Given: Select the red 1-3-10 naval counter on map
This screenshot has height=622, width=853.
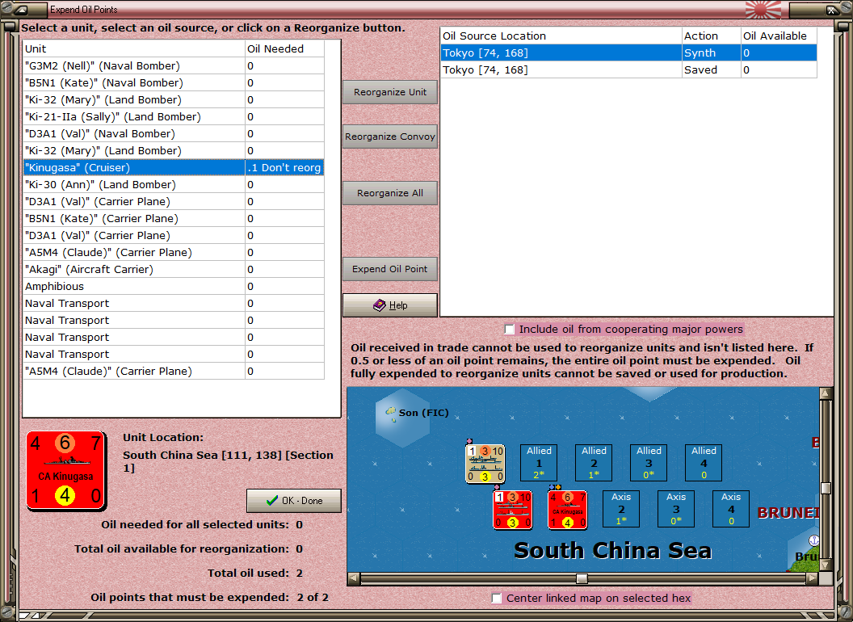Looking at the screenshot, I should tap(512, 510).
